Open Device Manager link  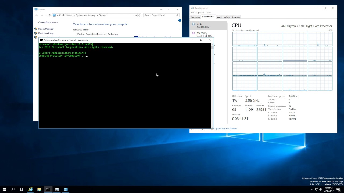point(46,29)
